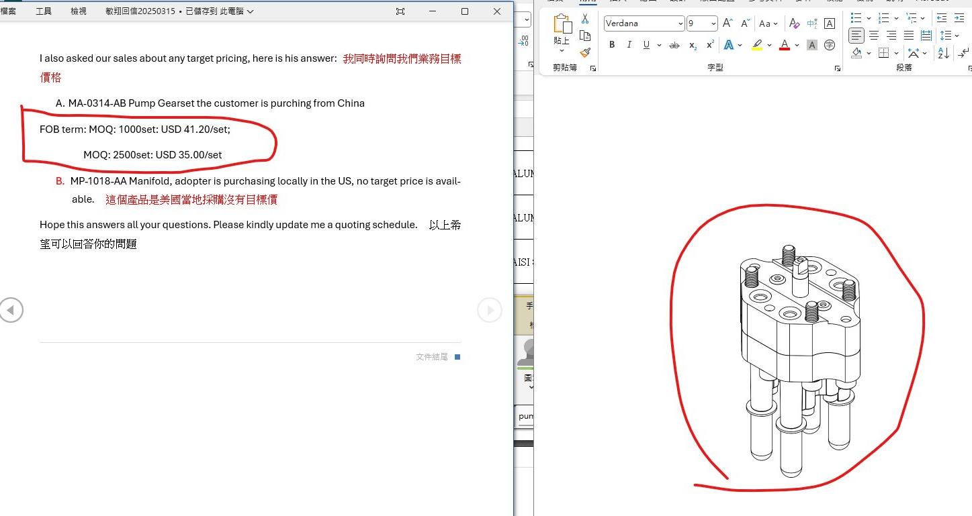The height and width of the screenshot is (516, 972).
Task: Open the 檢視 menu
Action: tap(79, 11)
